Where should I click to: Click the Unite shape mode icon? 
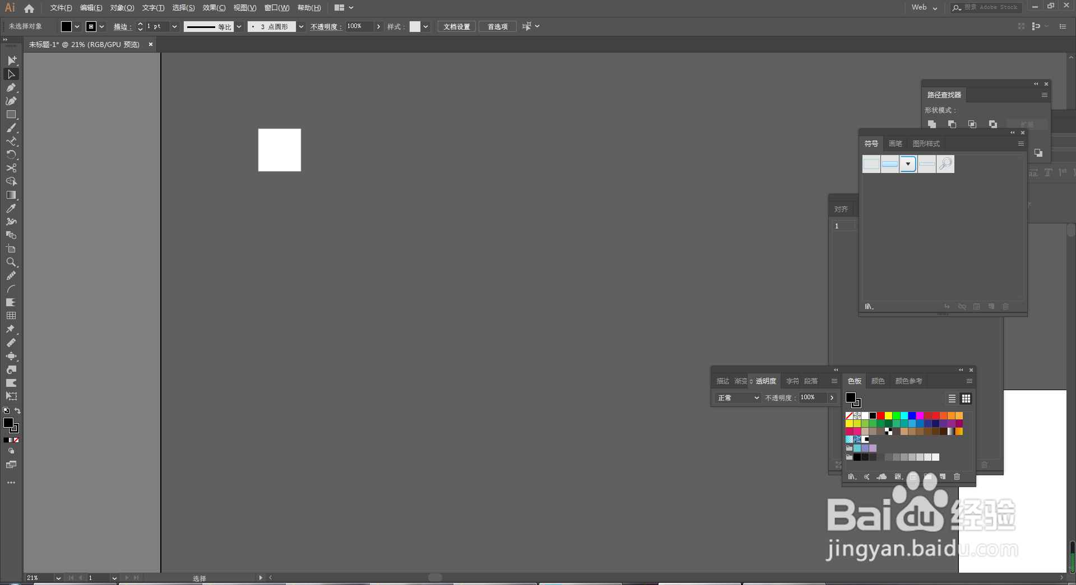(x=931, y=124)
